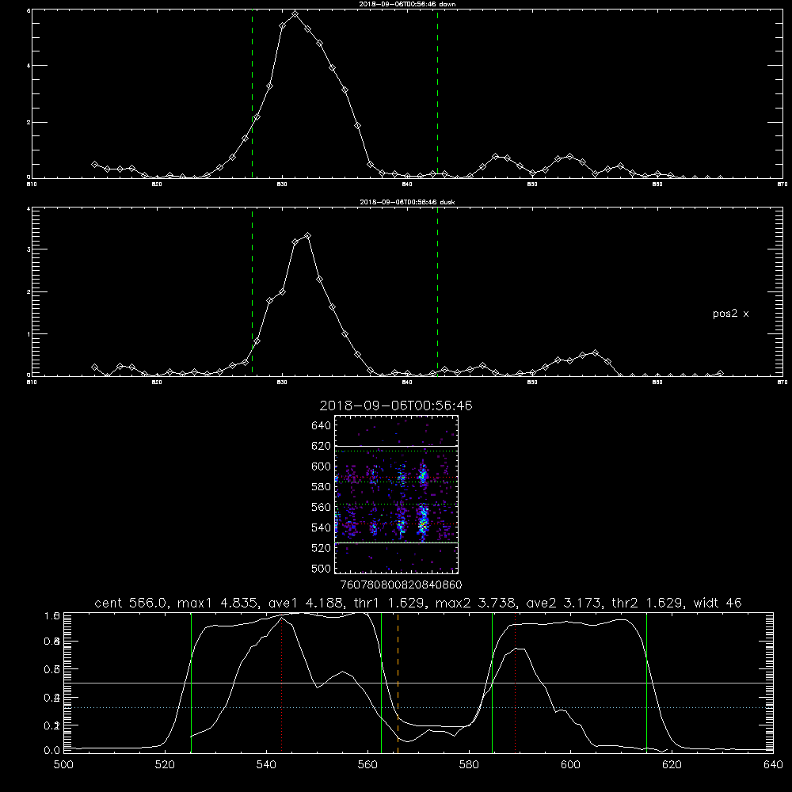The width and height of the screenshot is (792, 792).
Task: Click '640' on the bottom plot's x-axis
Action: pos(773,765)
